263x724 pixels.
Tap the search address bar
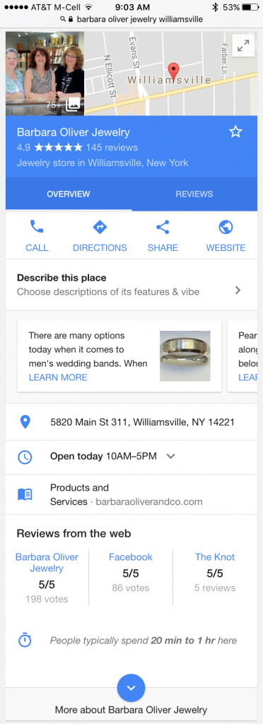[131, 20]
